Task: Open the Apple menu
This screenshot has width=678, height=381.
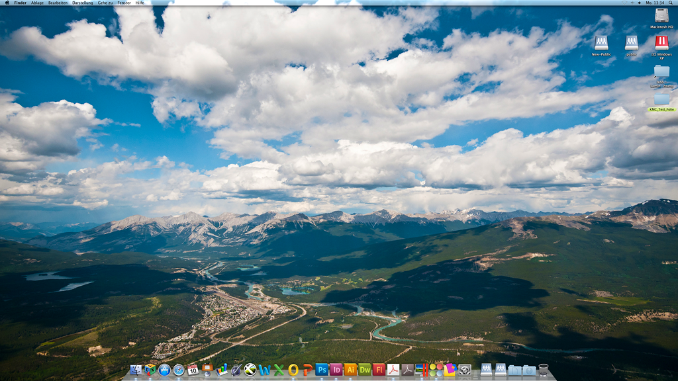Action: (7, 3)
